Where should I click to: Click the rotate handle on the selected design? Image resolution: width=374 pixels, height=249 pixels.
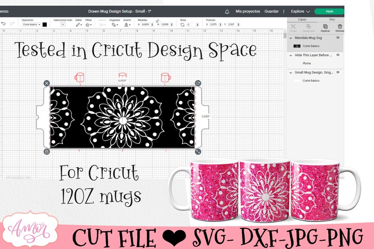point(198,83)
